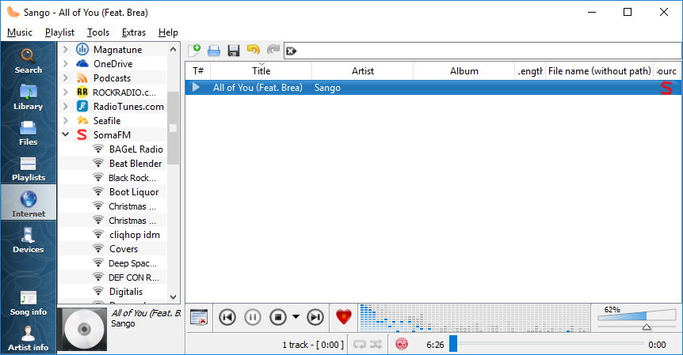Sort playlist by Length column
The image size is (683, 355).
click(x=530, y=71)
